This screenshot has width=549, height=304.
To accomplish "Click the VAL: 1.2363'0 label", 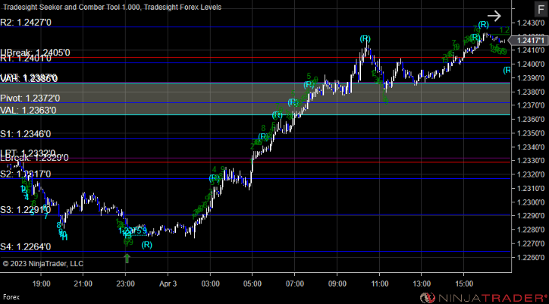I will click(28, 111).
